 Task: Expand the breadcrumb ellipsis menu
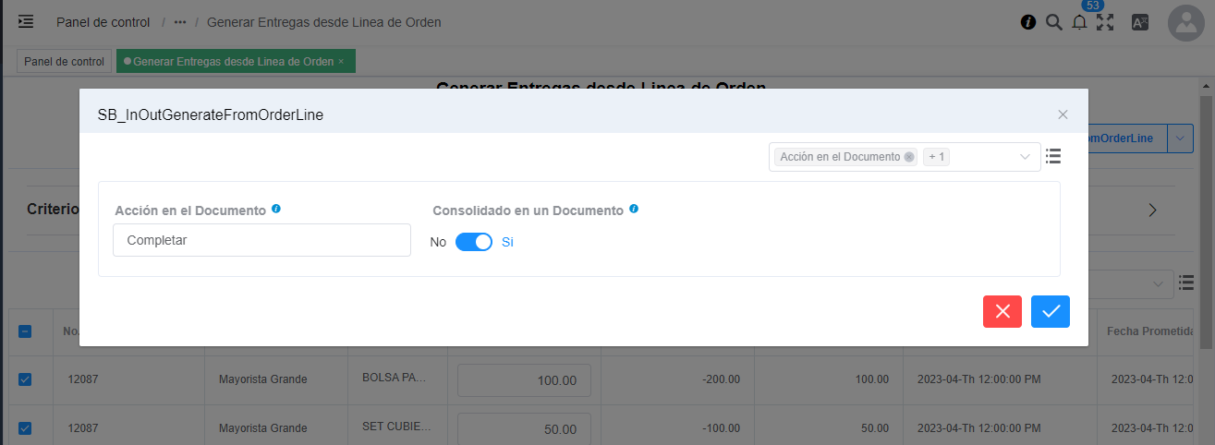click(x=180, y=22)
